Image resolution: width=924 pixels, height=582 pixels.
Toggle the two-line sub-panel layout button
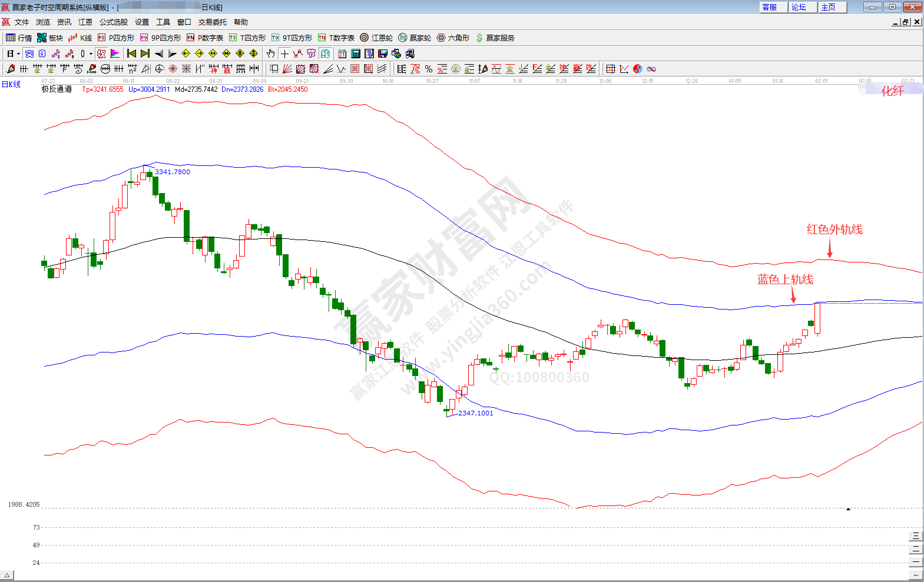tap(916, 549)
